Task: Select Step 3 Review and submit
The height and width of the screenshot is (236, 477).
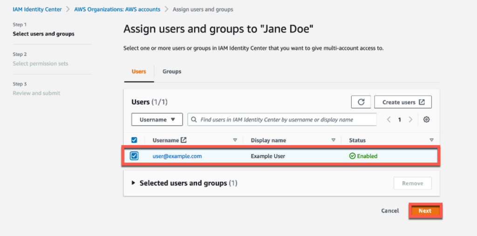Action: coord(36,93)
